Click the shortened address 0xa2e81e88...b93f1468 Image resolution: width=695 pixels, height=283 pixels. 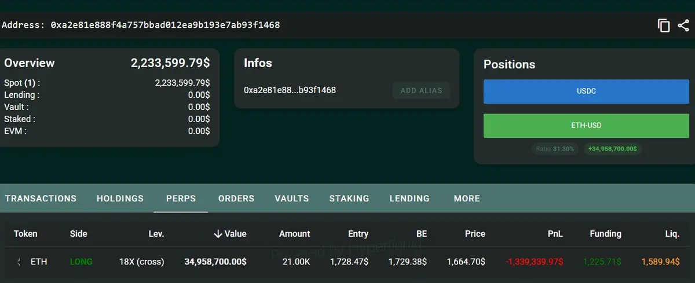coord(290,90)
